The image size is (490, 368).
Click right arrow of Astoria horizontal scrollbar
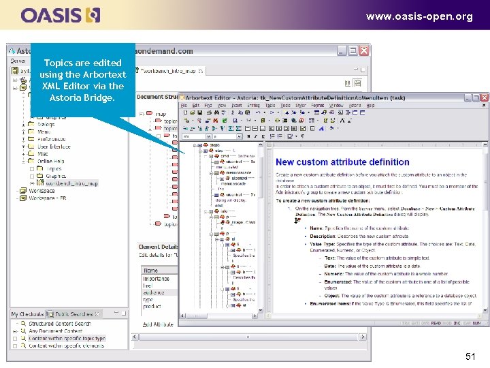pos(363,337)
